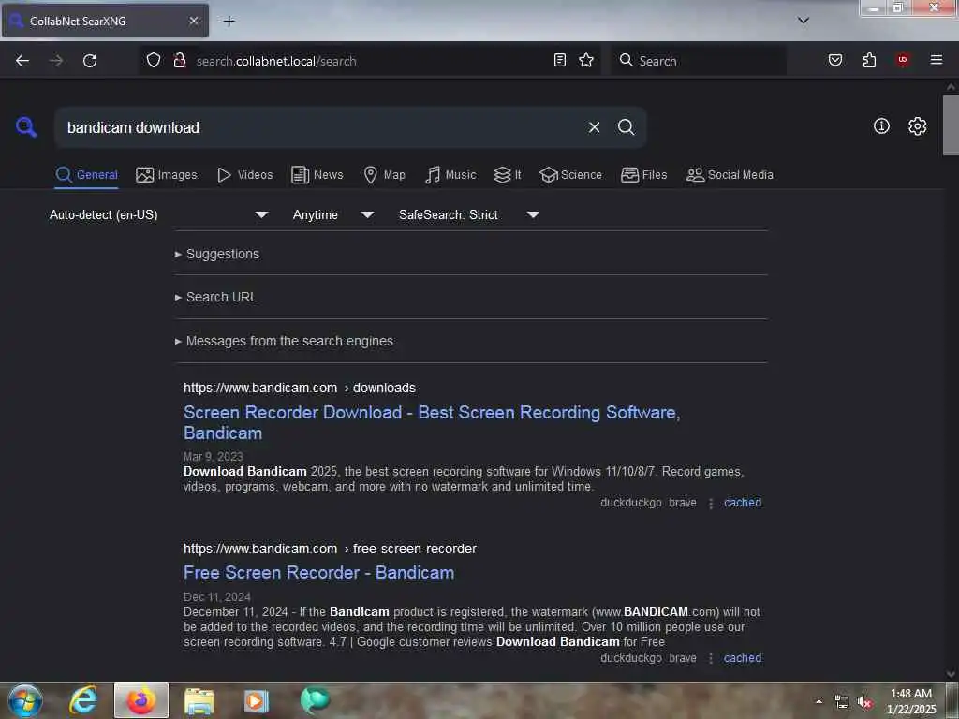Click the bandicam.com free-screen-recorder URL
This screenshot has height=719, width=959.
point(330,549)
